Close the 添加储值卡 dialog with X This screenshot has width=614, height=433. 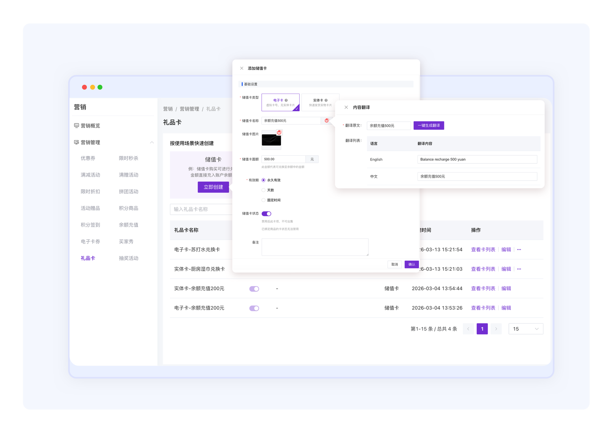[242, 68]
